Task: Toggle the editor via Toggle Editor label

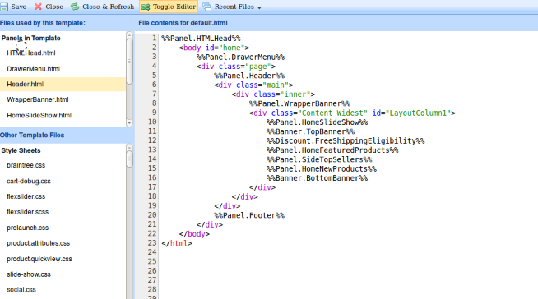Action: 174,7
